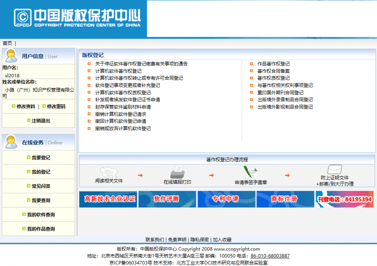Open 撤销计算机软件登记请求
The image size is (377, 266).
tap(121, 114)
